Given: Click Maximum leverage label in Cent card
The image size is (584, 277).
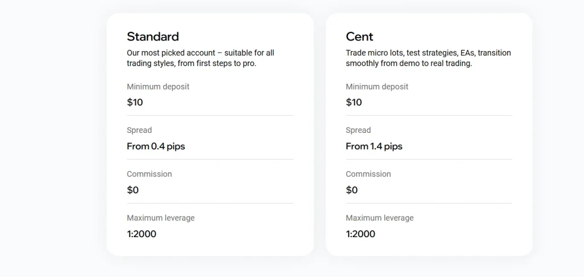Looking at the screenshot, I should [379, 218].
